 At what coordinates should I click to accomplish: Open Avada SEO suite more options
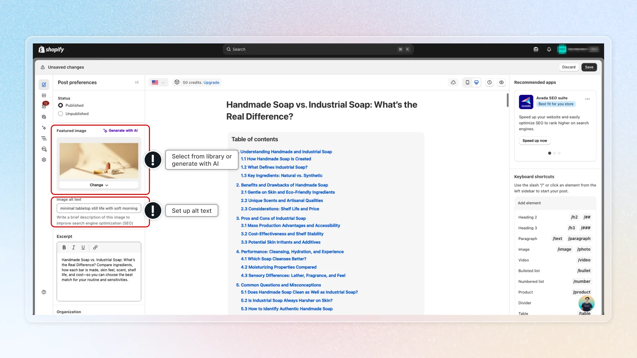point(587,99)
